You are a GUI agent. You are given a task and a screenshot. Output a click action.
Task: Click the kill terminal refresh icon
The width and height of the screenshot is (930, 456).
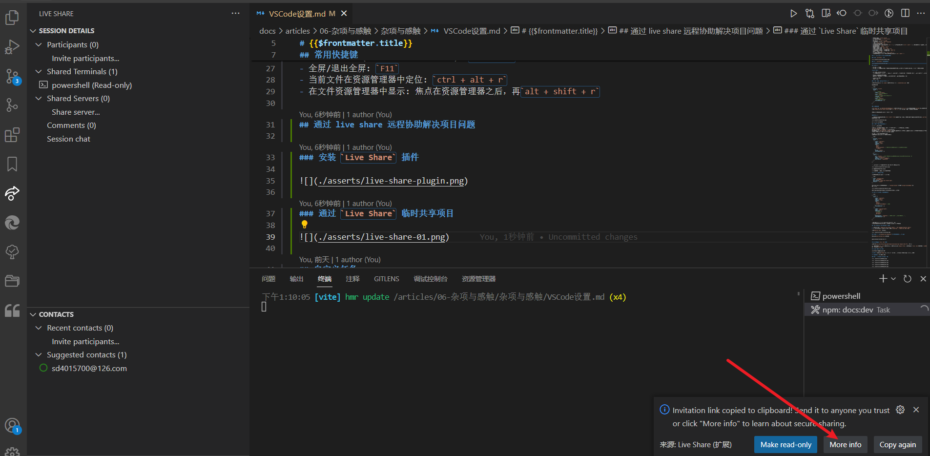908,279
